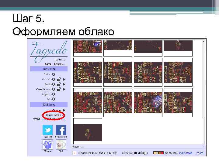Click the Save link
The height and width of the screenshot is (164, 219).
point(48,64)
